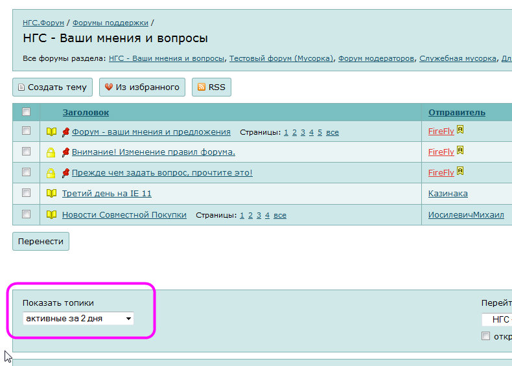Check the box for 'Внимание! Изменение правил форума.'

pos(26,151)
